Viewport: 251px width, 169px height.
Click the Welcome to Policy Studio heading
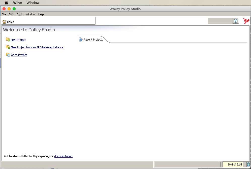[29, 30]
